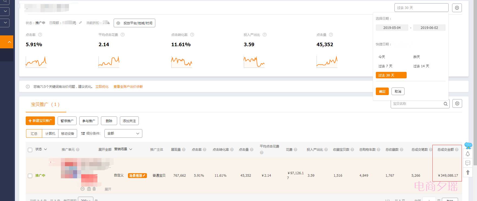Show help for 点击转化率 summary metric

point(192,35)
